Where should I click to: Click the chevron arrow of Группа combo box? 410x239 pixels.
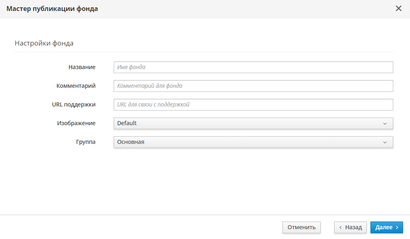tap(385, 142)
